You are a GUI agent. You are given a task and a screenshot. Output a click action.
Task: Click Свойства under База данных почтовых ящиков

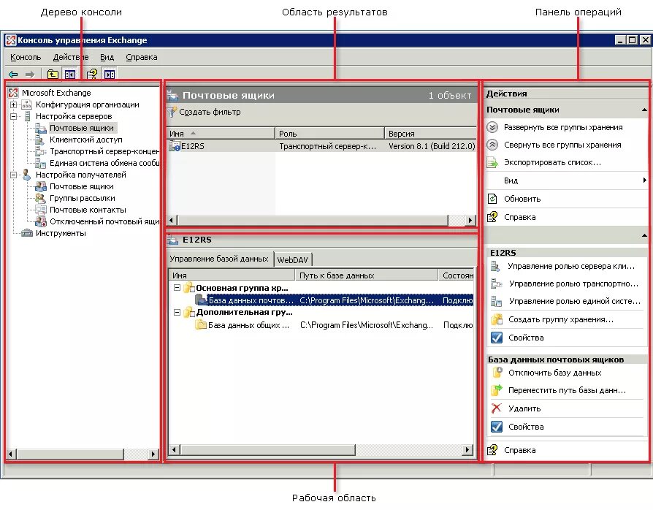tap(526, 427)
